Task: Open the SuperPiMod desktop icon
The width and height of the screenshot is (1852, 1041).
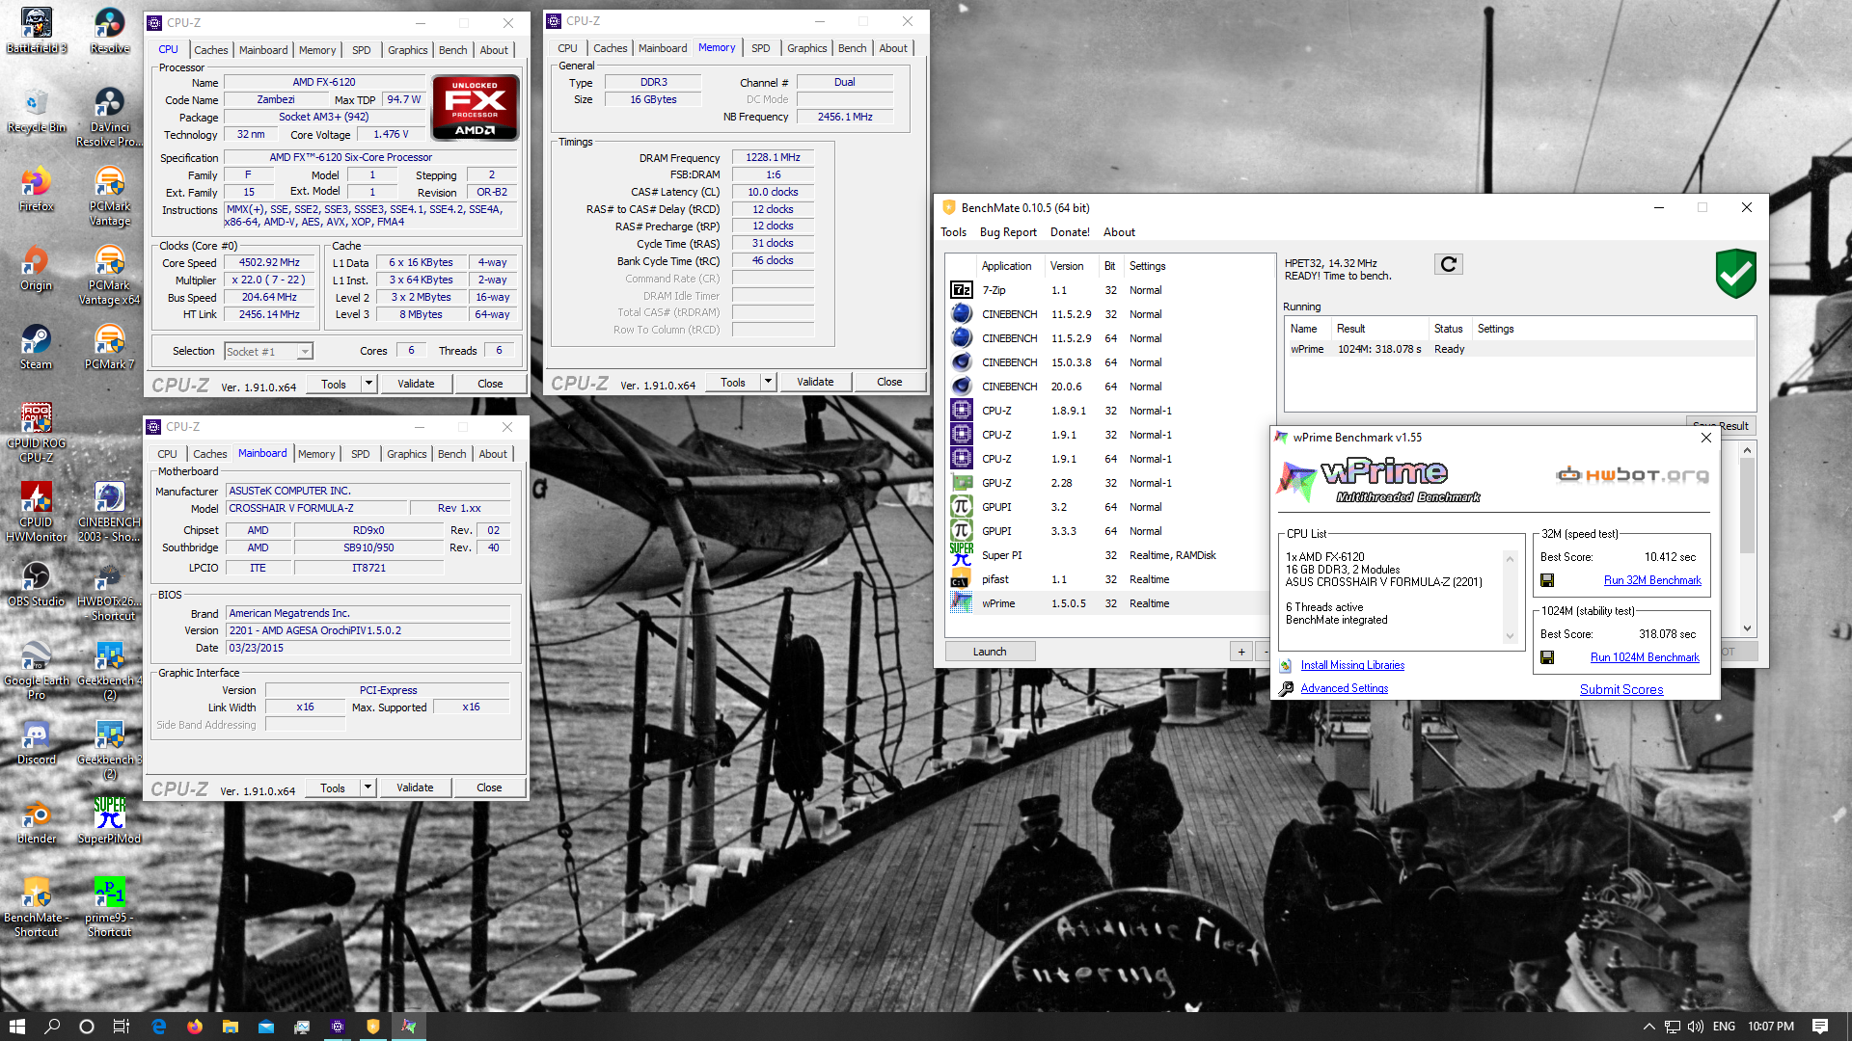Action: pyautogui.click(x=110, y=821)
